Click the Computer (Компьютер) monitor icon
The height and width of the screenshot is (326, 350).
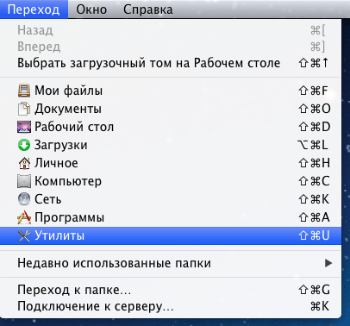(24, 181)
